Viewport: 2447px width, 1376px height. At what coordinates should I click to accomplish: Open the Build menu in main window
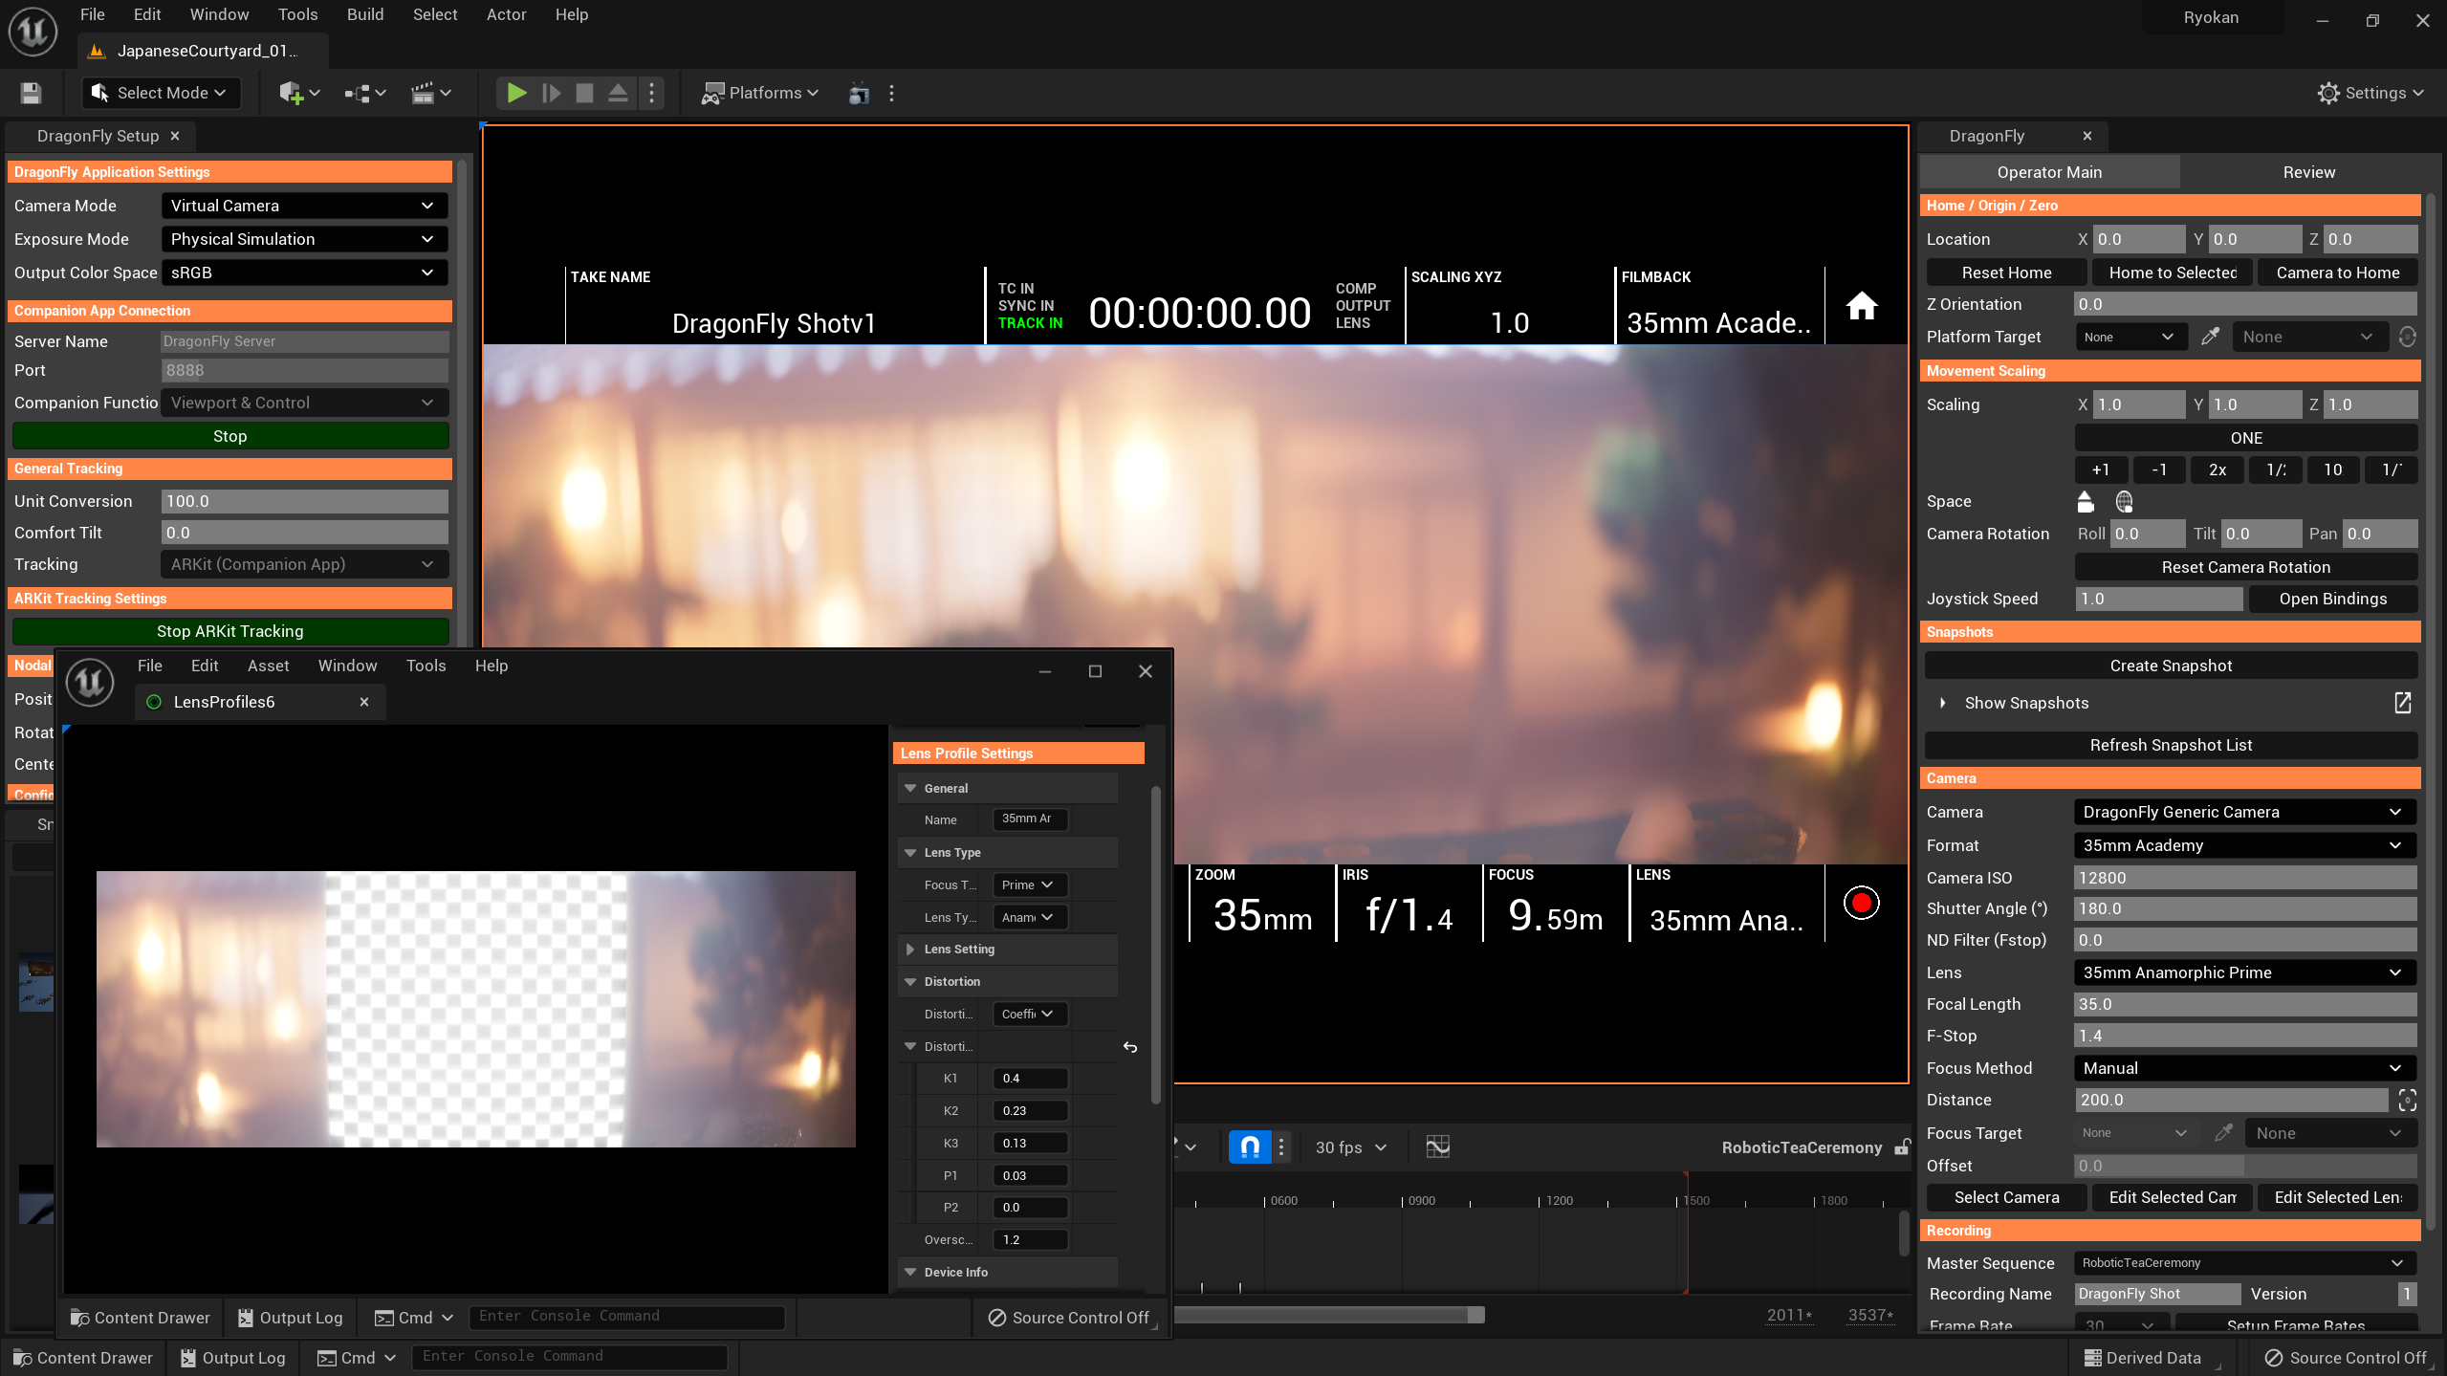click(x=365, y=14)
